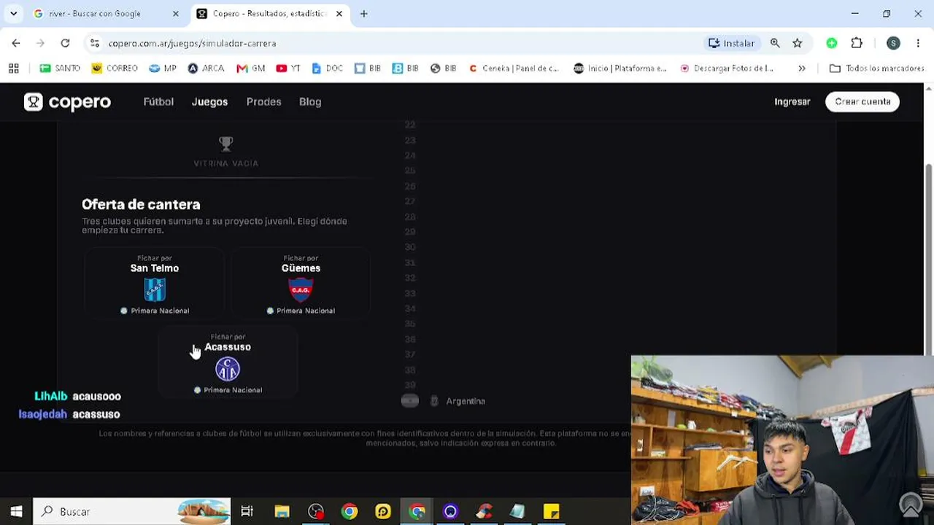The height and width of the screenshot is (525, 934).
Task: Open the ARCA bookmark
Action: point(206,68)
